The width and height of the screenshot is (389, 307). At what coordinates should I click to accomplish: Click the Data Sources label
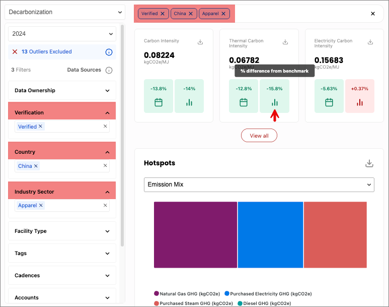pos(84,70)
